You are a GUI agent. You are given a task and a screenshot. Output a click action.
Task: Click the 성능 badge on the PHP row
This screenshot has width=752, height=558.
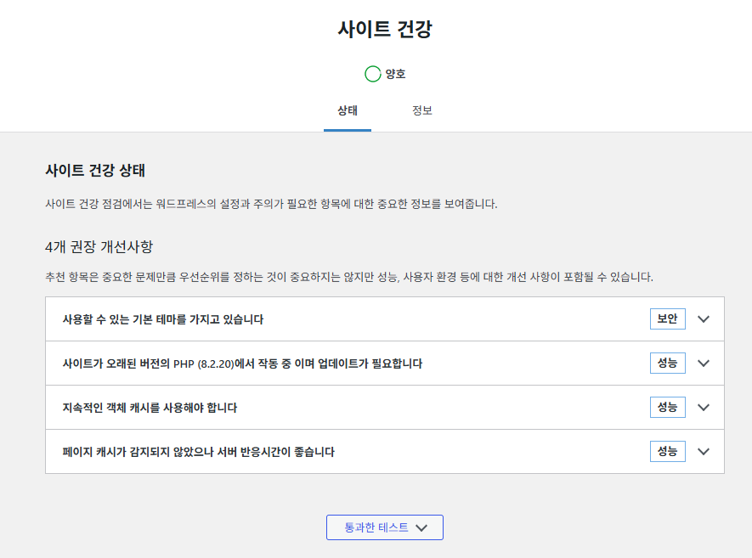[668, 364]
